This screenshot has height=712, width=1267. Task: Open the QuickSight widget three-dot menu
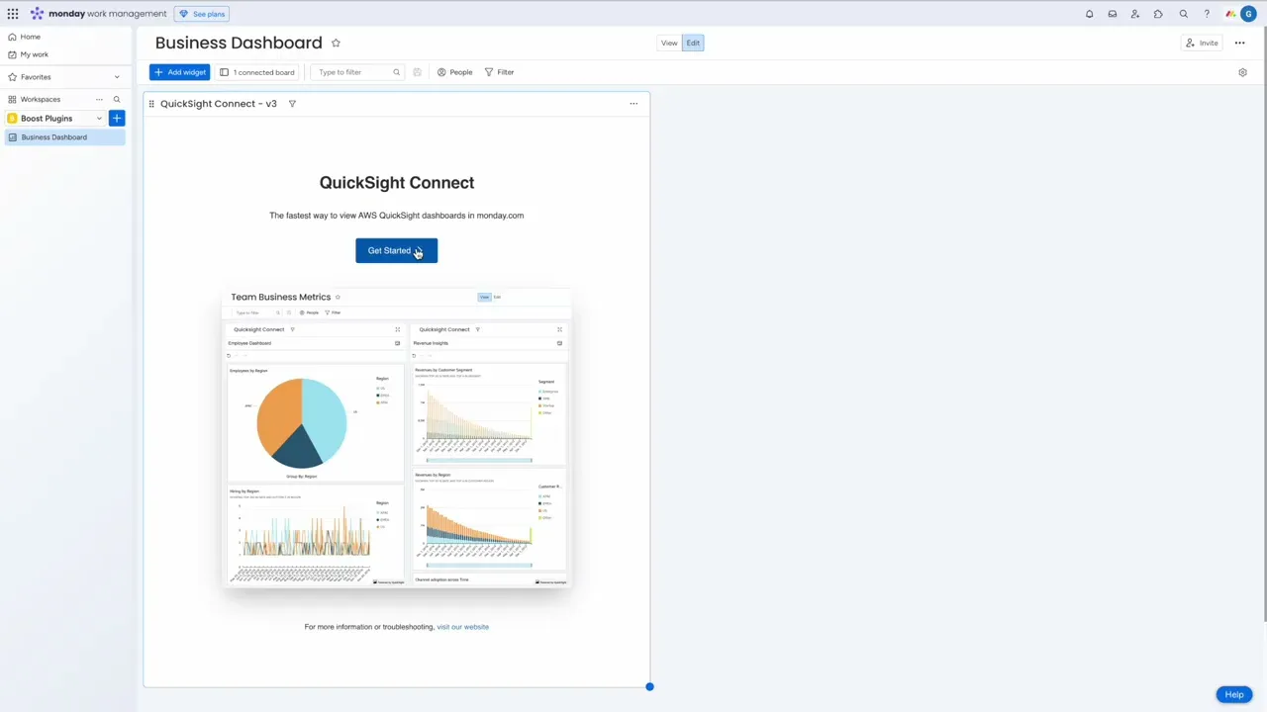point(633,104)
